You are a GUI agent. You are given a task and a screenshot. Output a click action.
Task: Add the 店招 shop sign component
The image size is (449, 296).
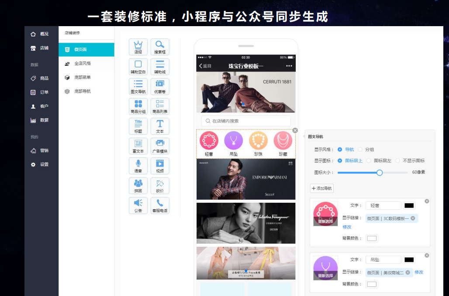pyautogui.click(x=138, y=47)
